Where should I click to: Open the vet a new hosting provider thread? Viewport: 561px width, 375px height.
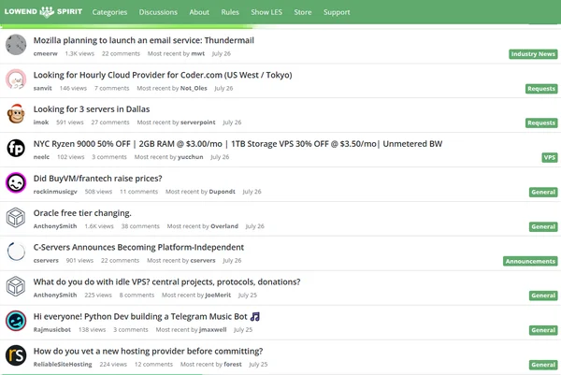coord(148,351)
